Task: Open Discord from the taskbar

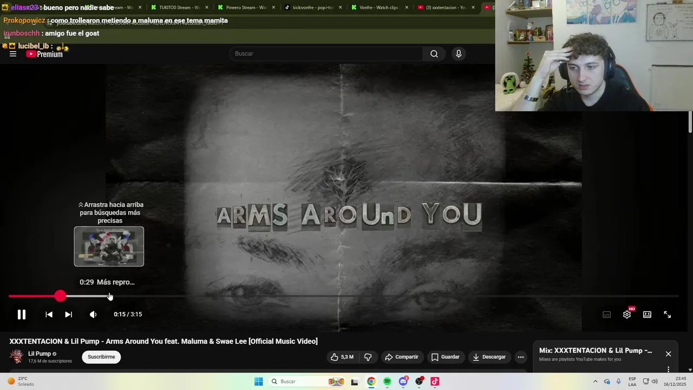Action: [x=403, y=381]
